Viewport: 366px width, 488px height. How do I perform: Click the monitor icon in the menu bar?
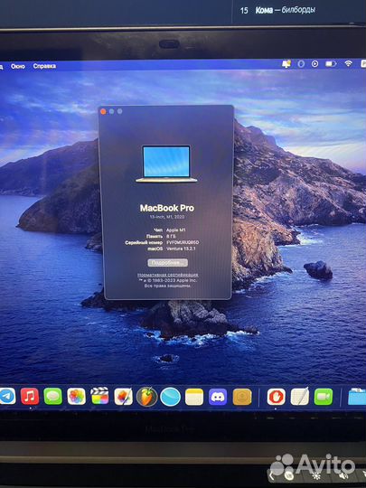coord(286,63)
